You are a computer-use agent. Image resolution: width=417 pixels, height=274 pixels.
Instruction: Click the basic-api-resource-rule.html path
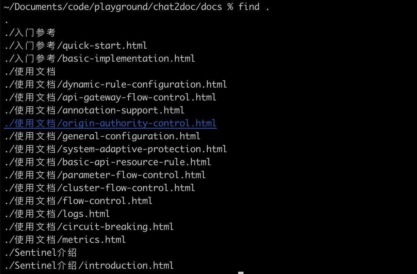pos(108,162)
